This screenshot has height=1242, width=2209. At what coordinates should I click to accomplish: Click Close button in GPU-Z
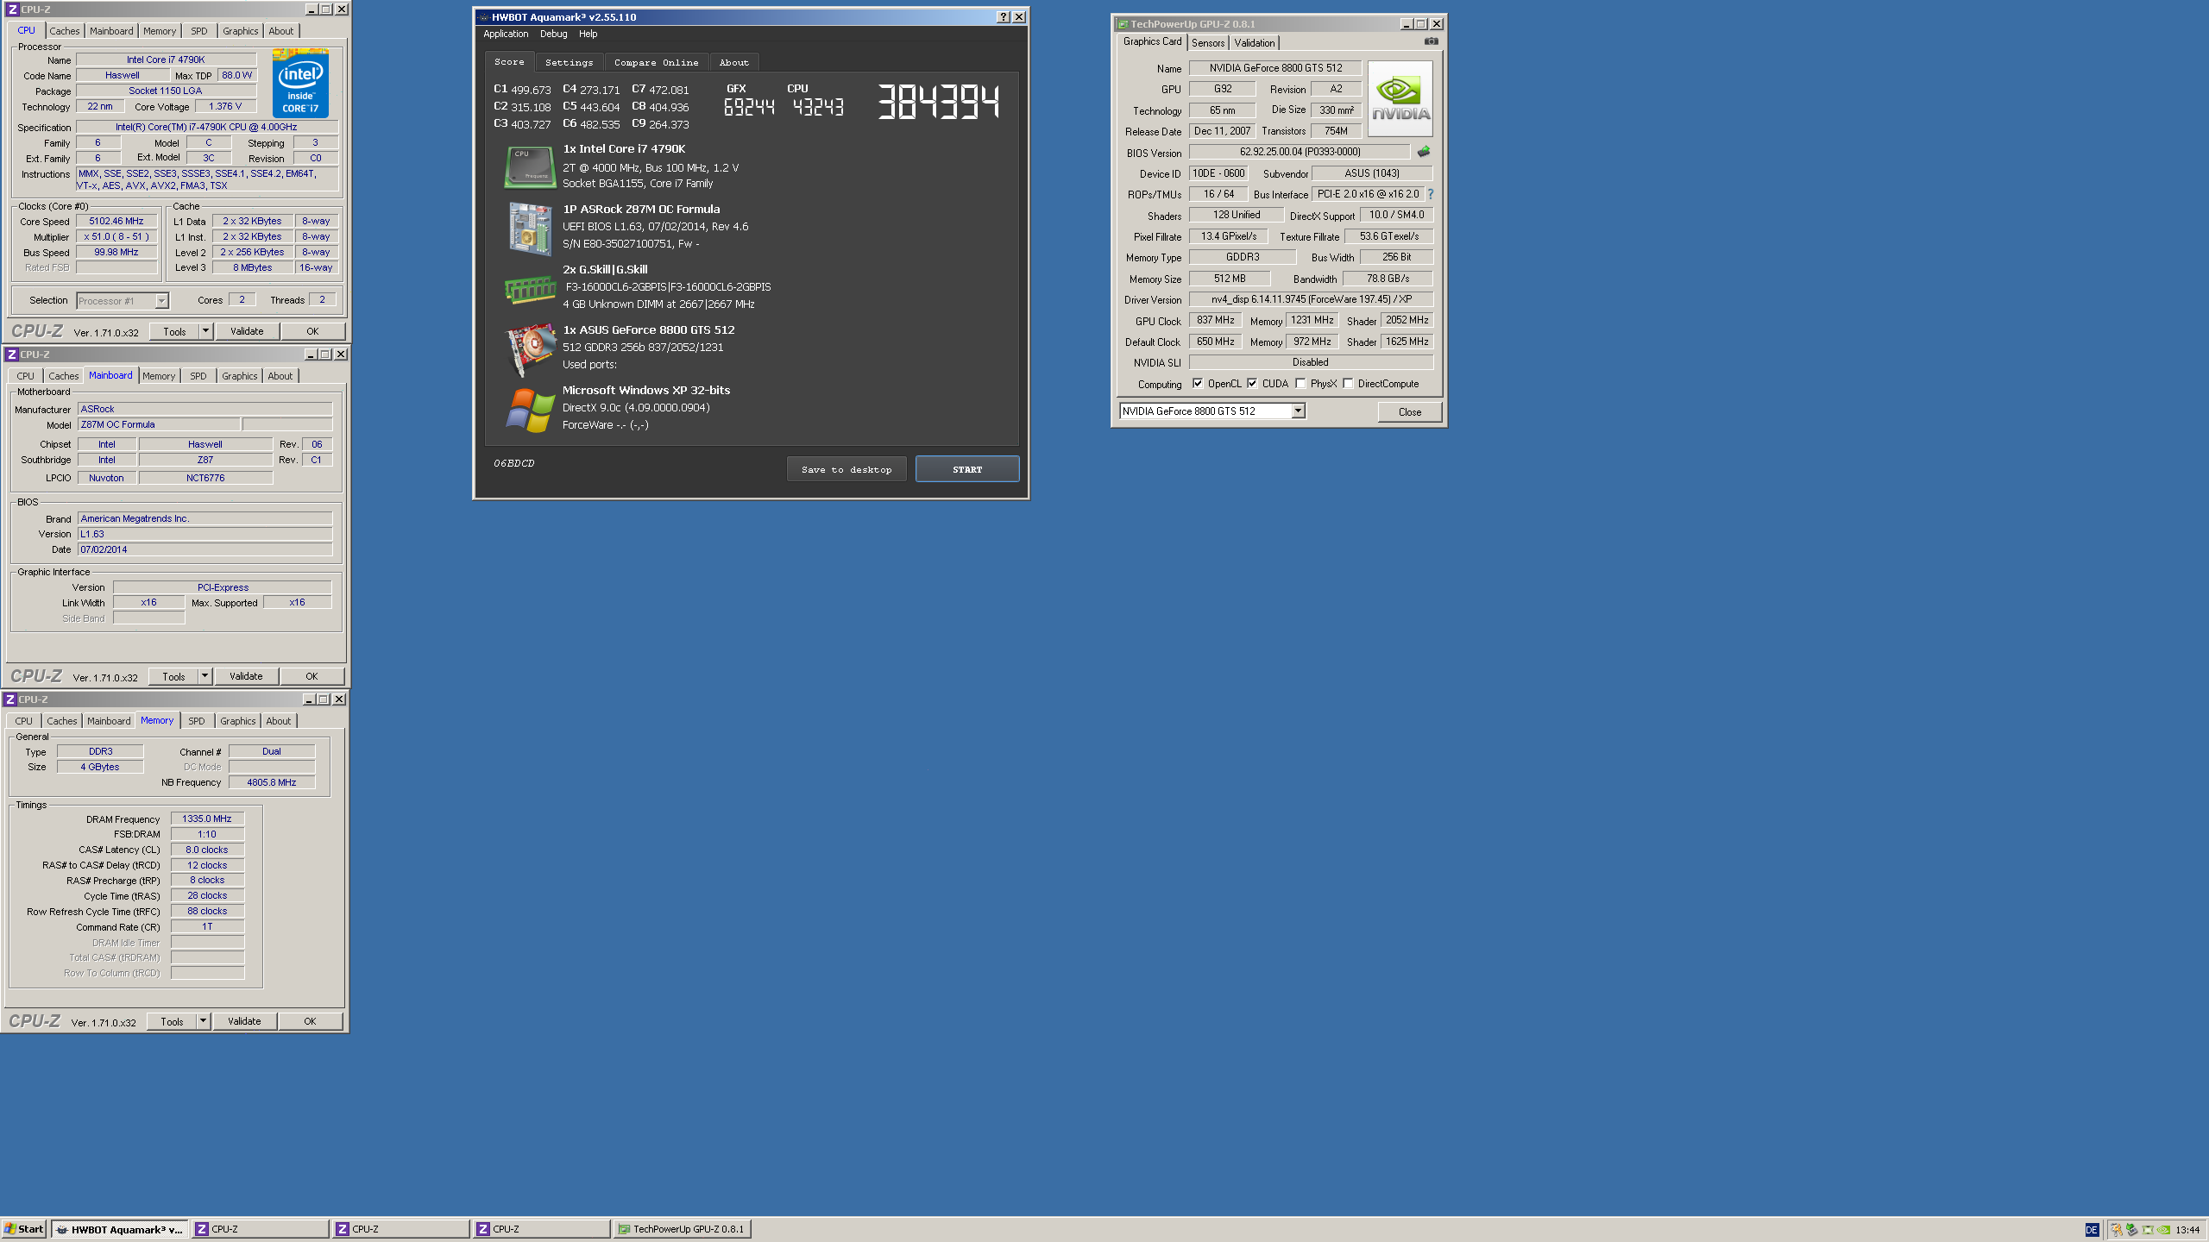point(1410,411)
